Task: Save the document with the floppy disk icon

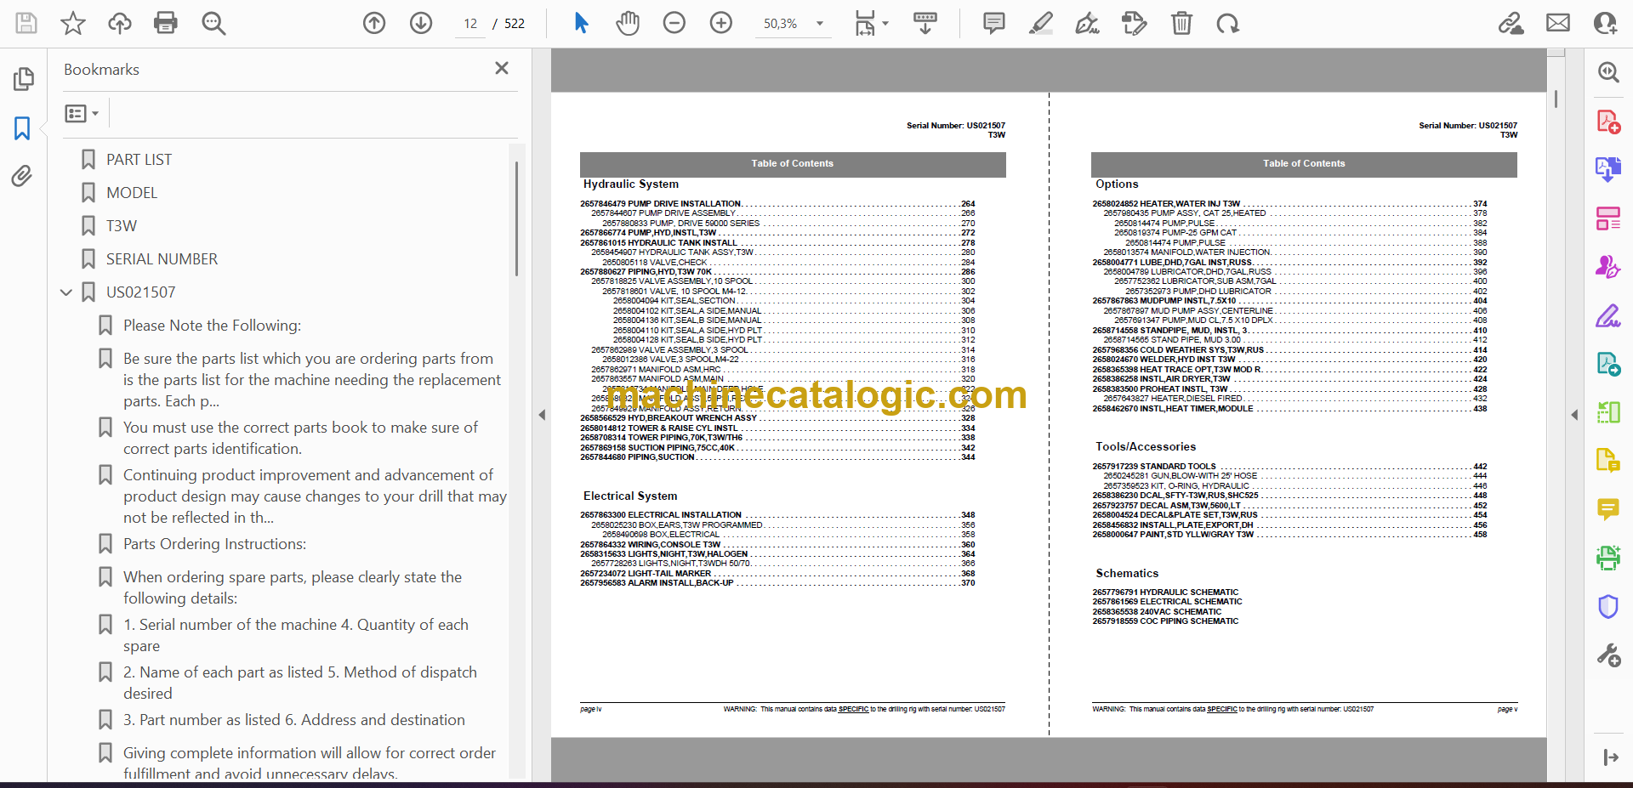Action: [26, 23]
